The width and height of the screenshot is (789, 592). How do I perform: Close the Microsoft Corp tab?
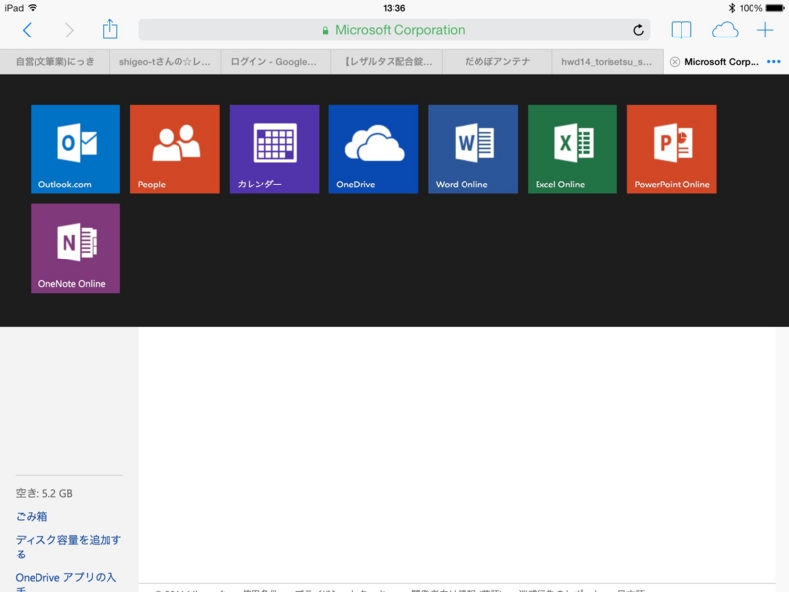coord(675,62)
